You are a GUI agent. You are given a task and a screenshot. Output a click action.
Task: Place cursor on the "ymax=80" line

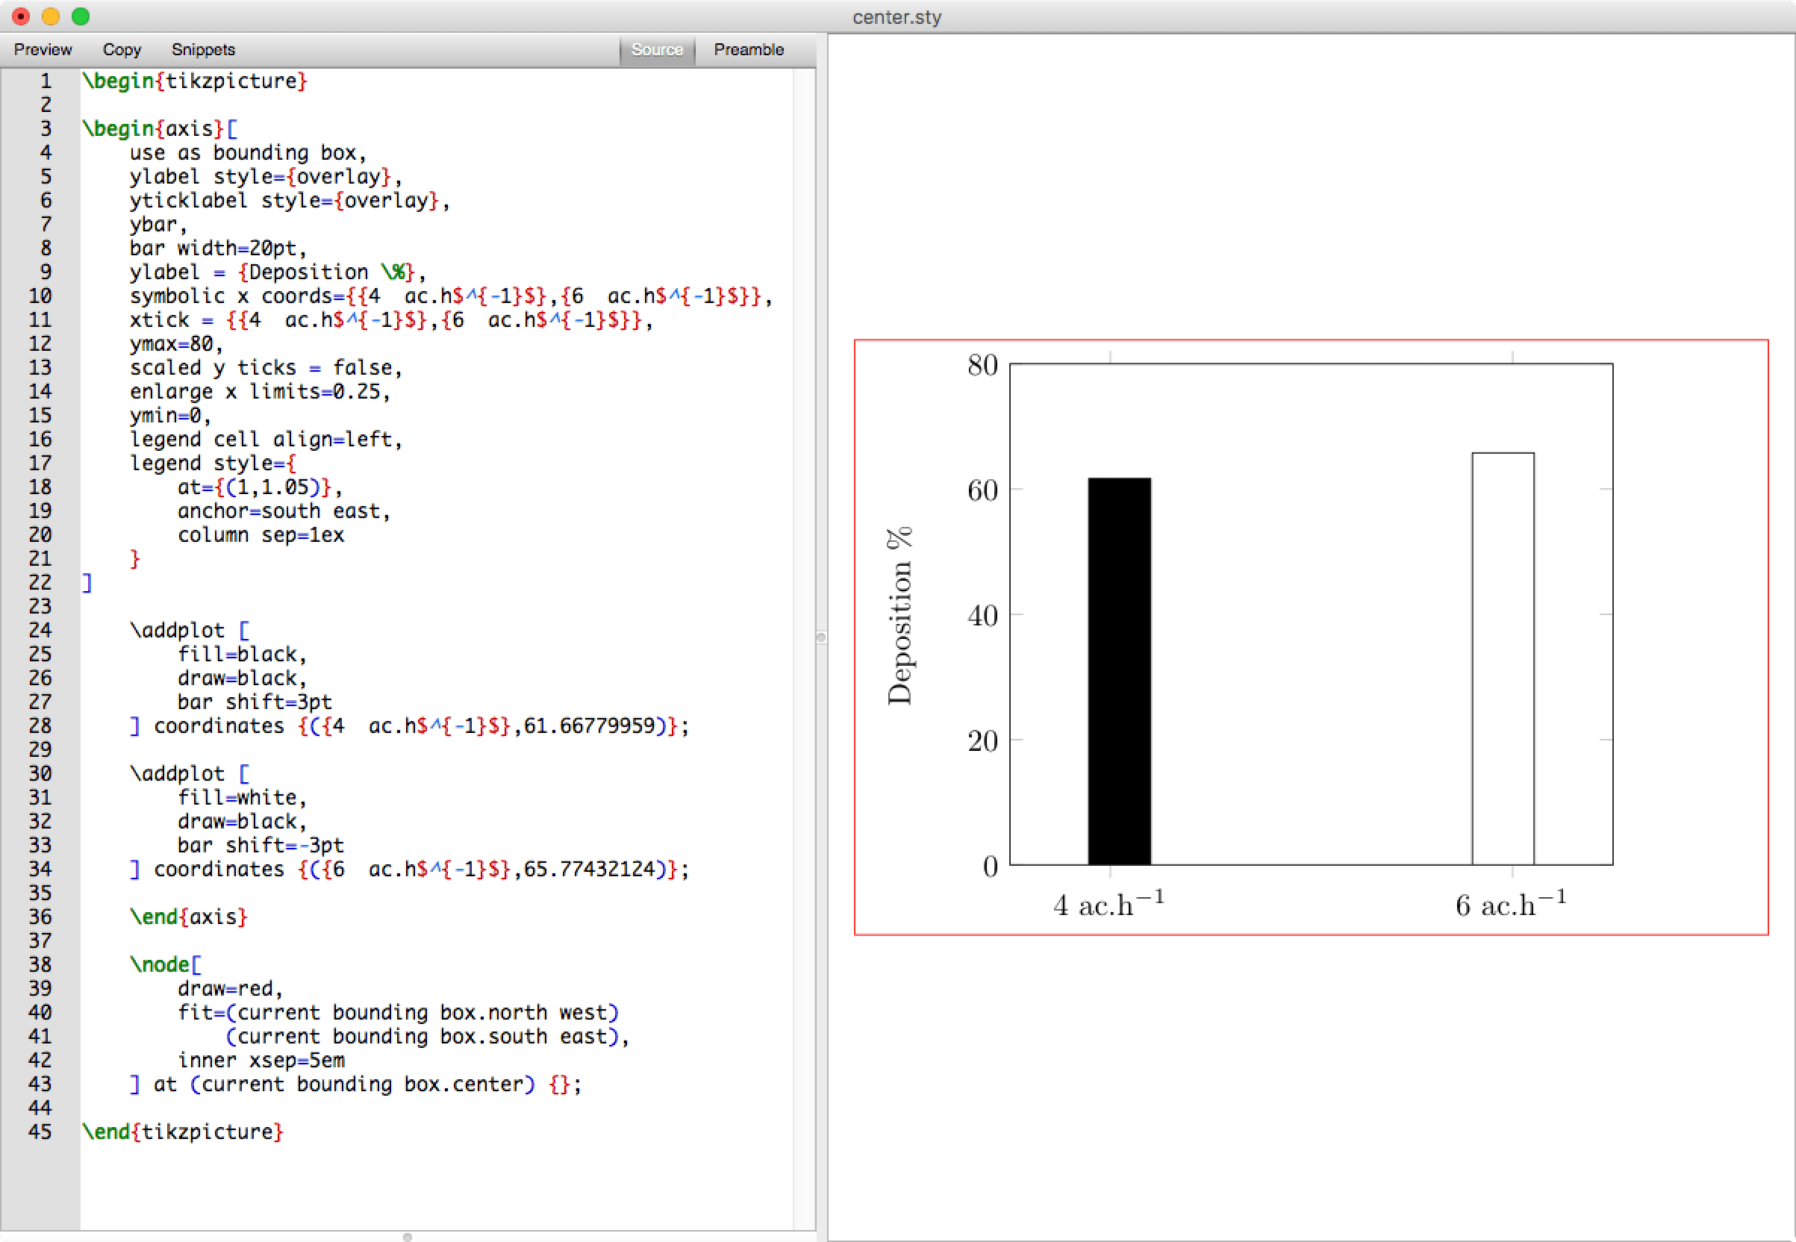coord(175,343)
